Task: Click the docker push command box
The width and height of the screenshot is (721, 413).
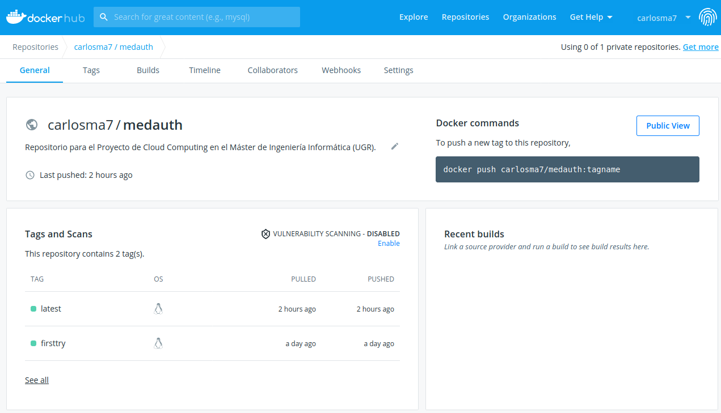Action: (x=567, y=169)
